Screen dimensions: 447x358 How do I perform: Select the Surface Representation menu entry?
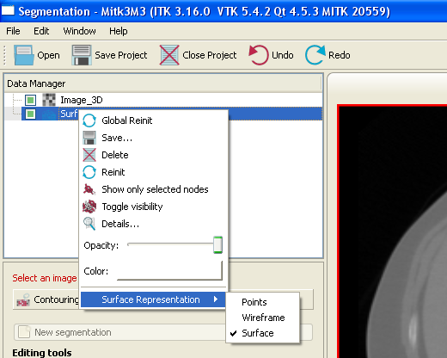pos(153,299)
